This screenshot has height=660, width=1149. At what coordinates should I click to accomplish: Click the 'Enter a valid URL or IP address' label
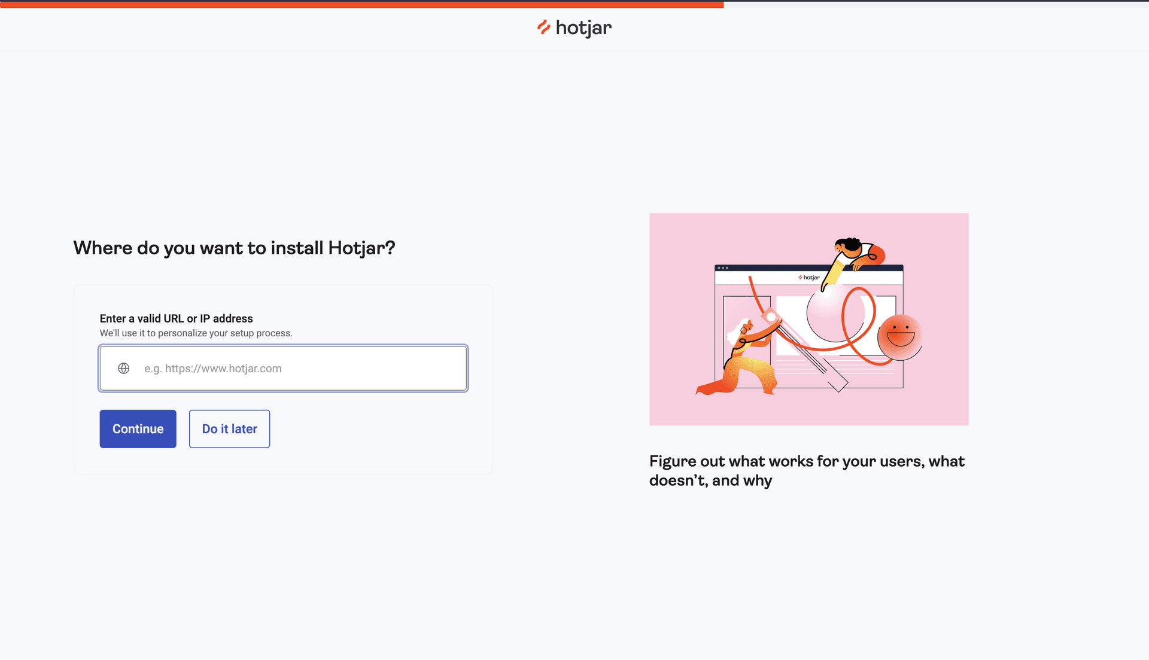[176, 319]
